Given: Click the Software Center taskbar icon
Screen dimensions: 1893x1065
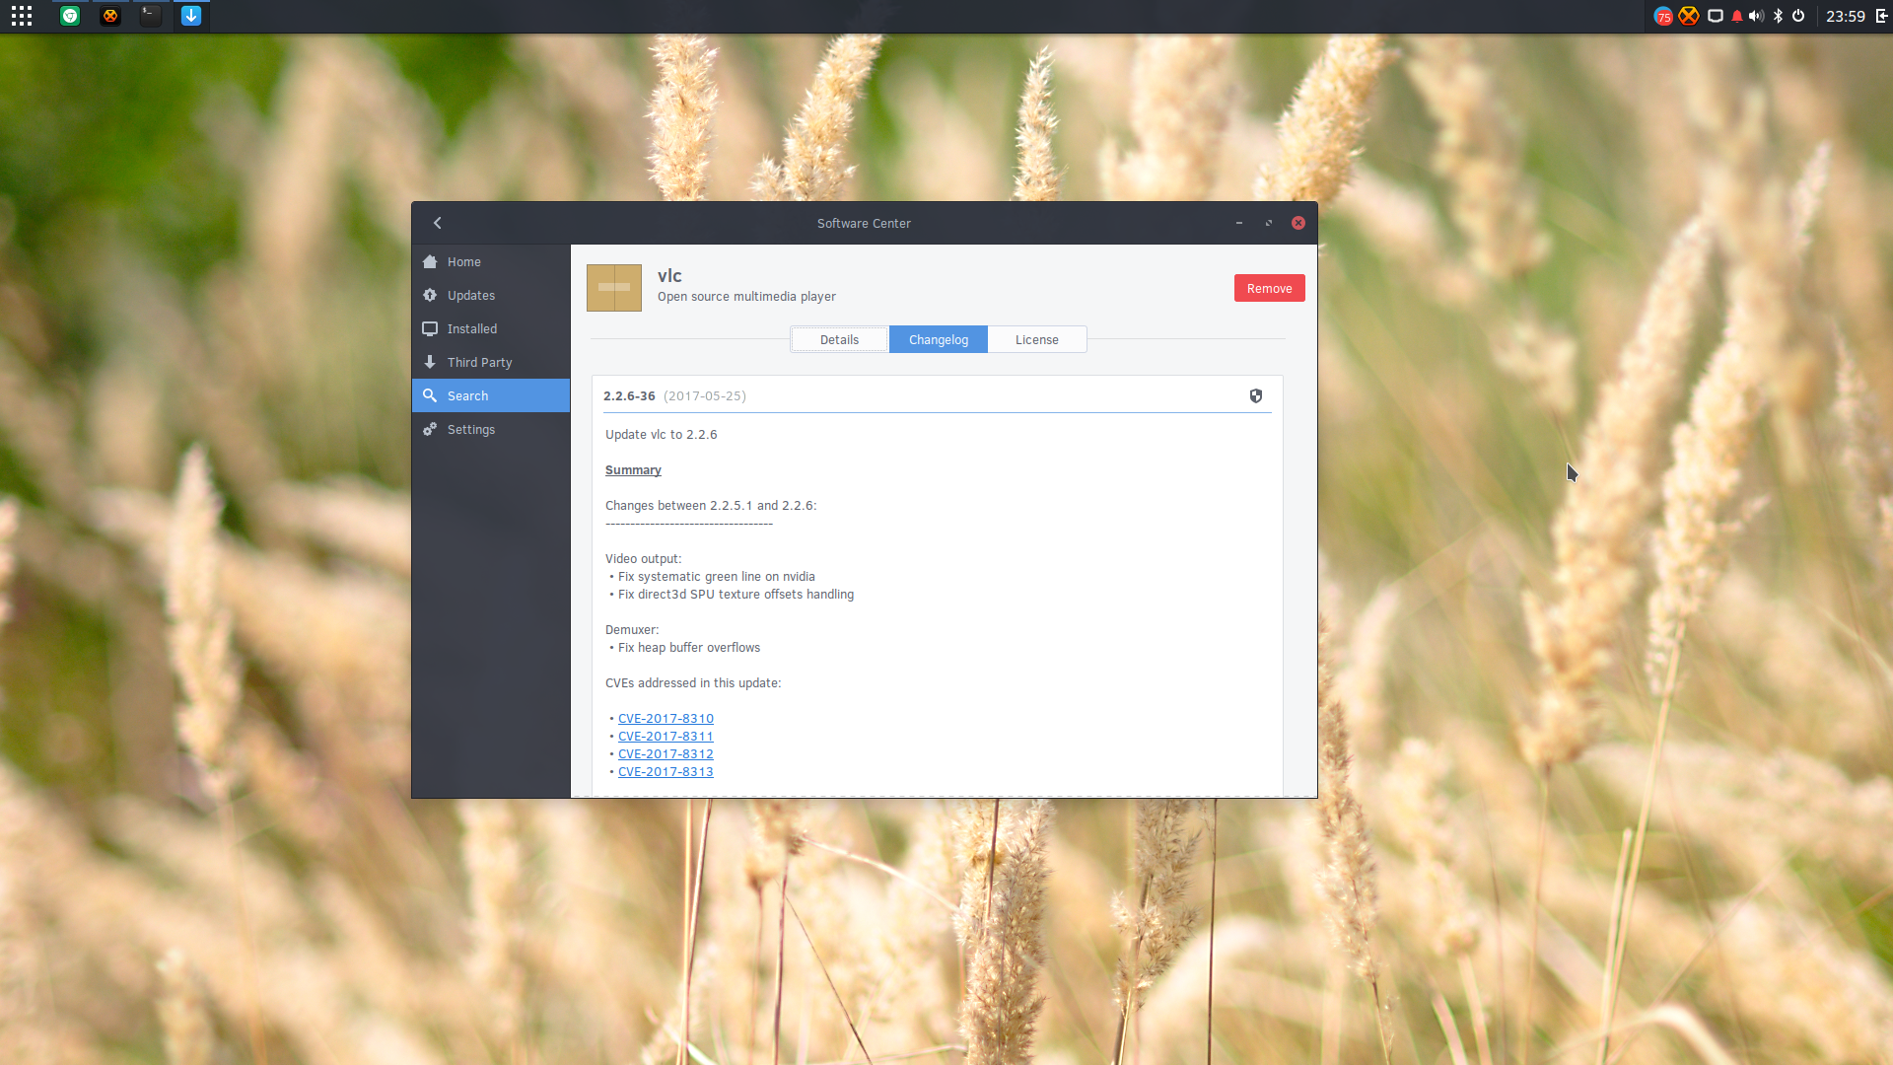Looking at the screenshot, I should pos(191,16).
